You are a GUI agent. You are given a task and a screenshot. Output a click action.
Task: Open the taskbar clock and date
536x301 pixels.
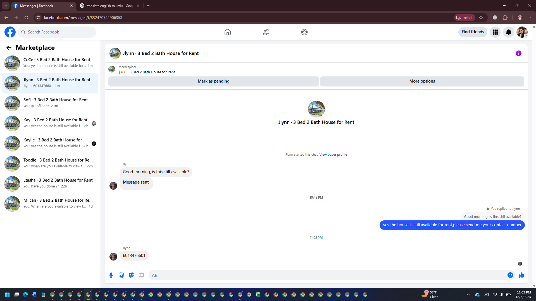[x=524, y=295]
